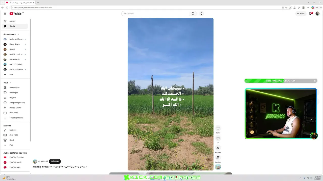Expand more subscriptions with Plus

(15, 74)
